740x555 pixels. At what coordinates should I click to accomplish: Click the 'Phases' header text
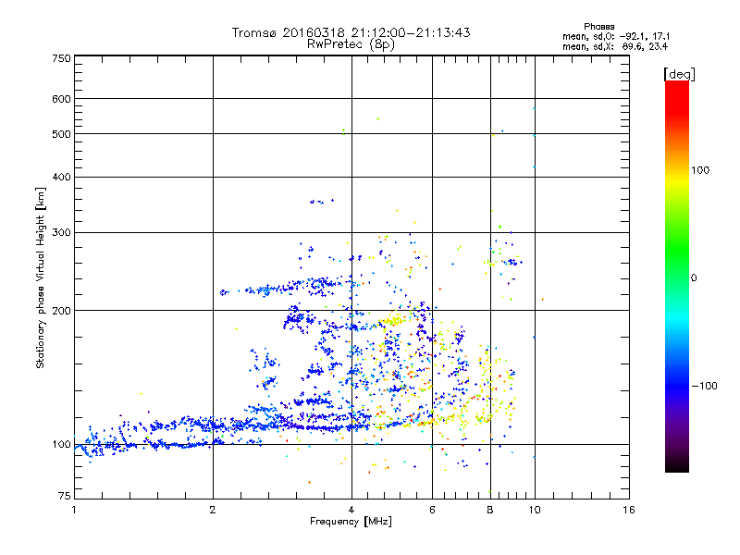598,27
